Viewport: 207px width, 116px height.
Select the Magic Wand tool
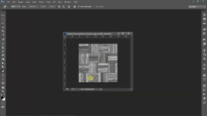(3, 27)
